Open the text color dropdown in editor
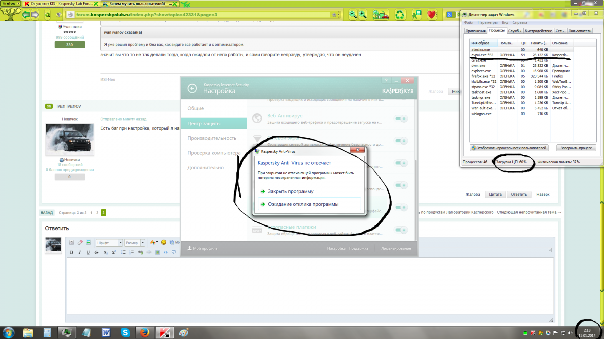 [x=154, y=242]
